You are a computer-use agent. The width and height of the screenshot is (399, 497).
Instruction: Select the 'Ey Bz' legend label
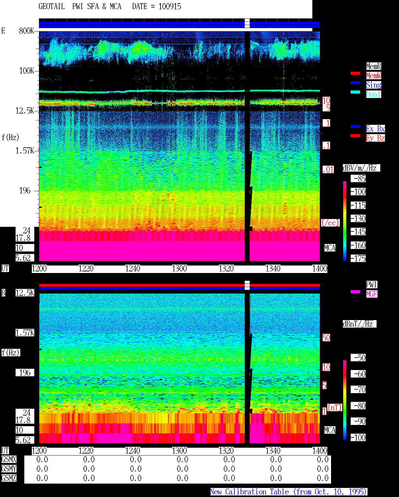point(375,138)
